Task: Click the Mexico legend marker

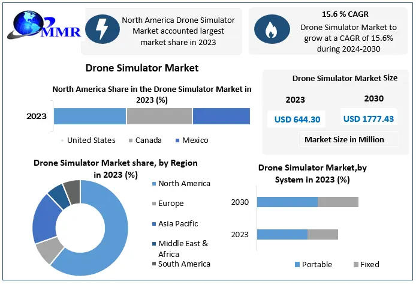Action: coord(176,140)
